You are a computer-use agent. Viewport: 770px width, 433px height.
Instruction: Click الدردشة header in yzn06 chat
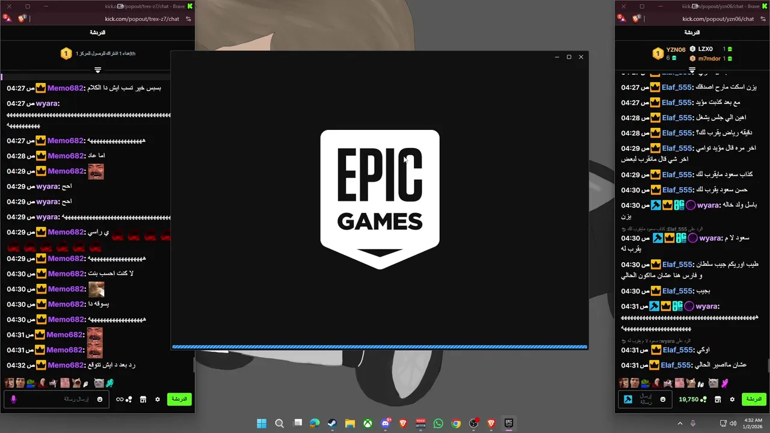[x=692, y=32]
